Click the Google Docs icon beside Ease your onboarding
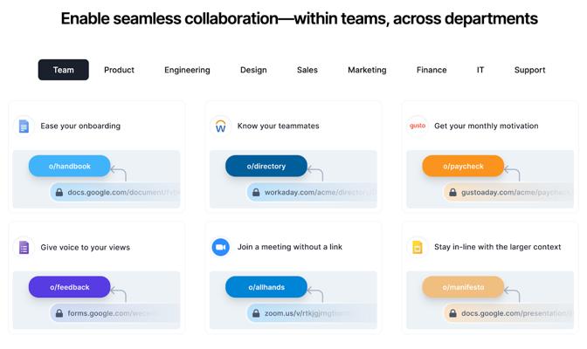Screen dimensions: 587x349 [x=24, y=126]
